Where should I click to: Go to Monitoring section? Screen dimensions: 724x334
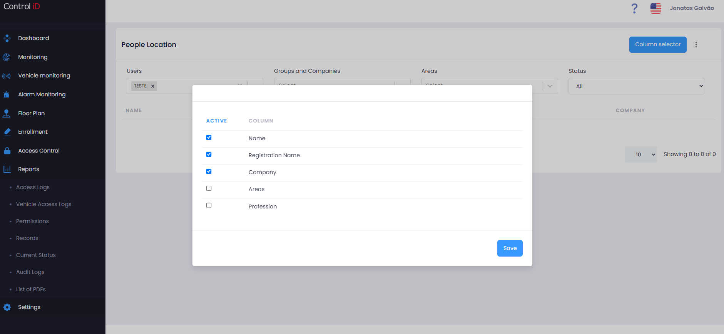click(x=33, y=57)
